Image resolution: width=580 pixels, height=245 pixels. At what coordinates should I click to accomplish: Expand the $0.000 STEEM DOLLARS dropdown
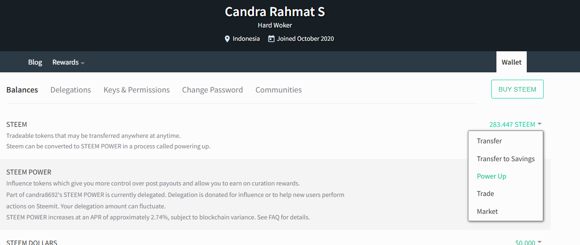[x=528, y=242]
